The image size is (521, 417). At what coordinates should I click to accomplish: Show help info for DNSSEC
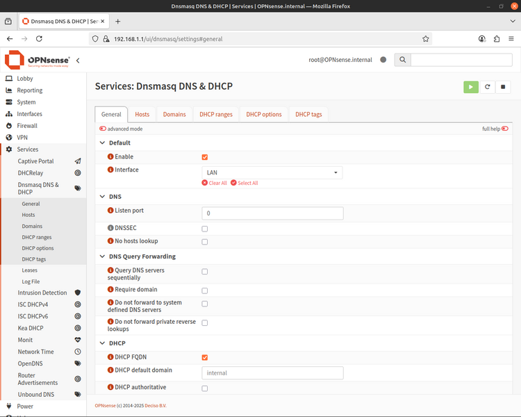(x=110, y=228)
